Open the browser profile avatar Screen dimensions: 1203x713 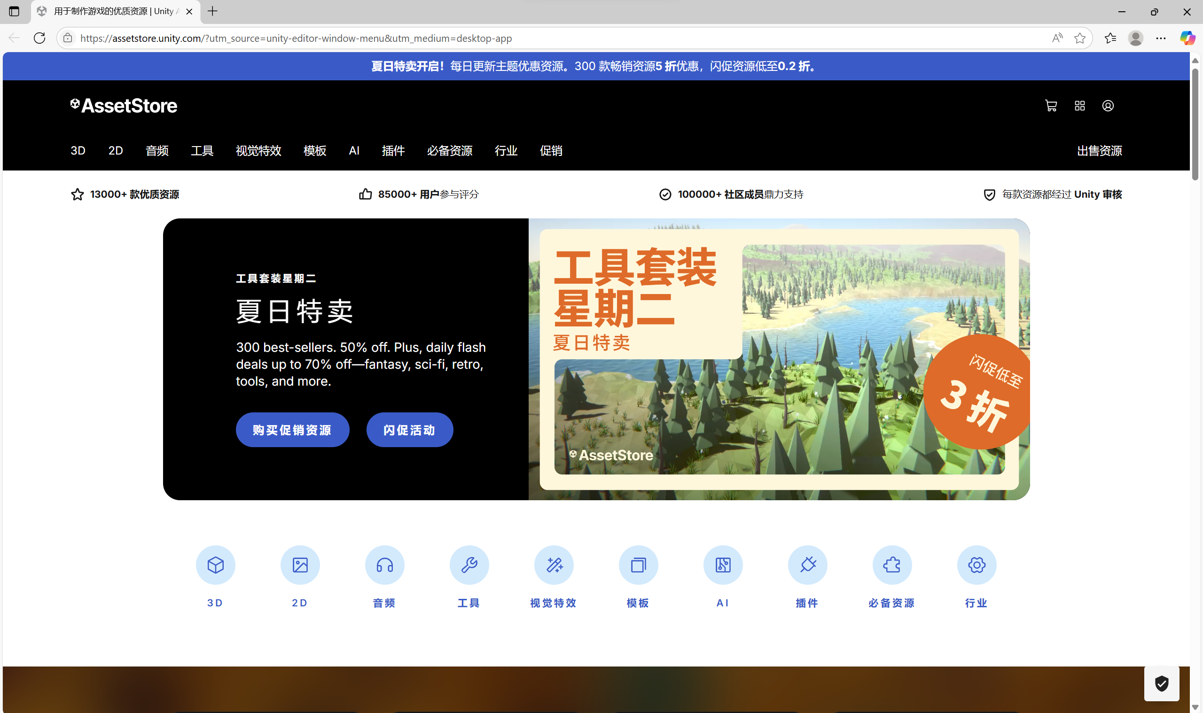pos(1135,38)
